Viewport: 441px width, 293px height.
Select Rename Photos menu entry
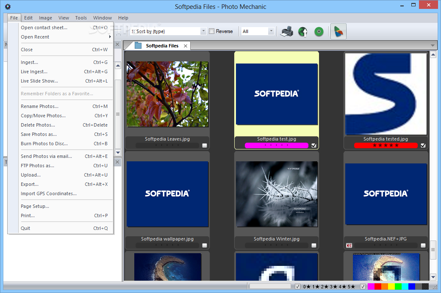(66, 106)
